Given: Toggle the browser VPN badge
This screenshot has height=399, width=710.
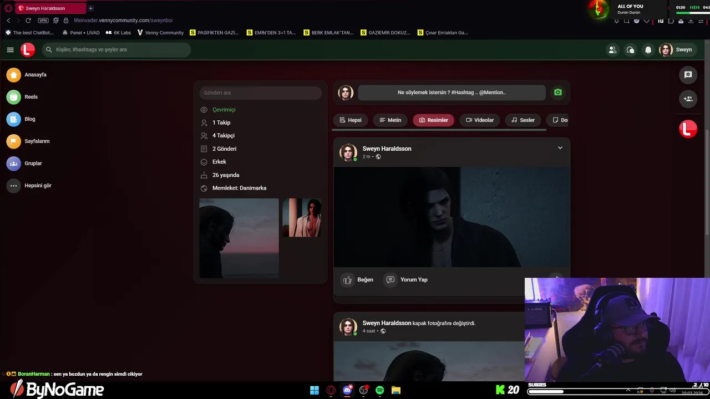Looking at the screenshot, I should click(x=43, y=21).
